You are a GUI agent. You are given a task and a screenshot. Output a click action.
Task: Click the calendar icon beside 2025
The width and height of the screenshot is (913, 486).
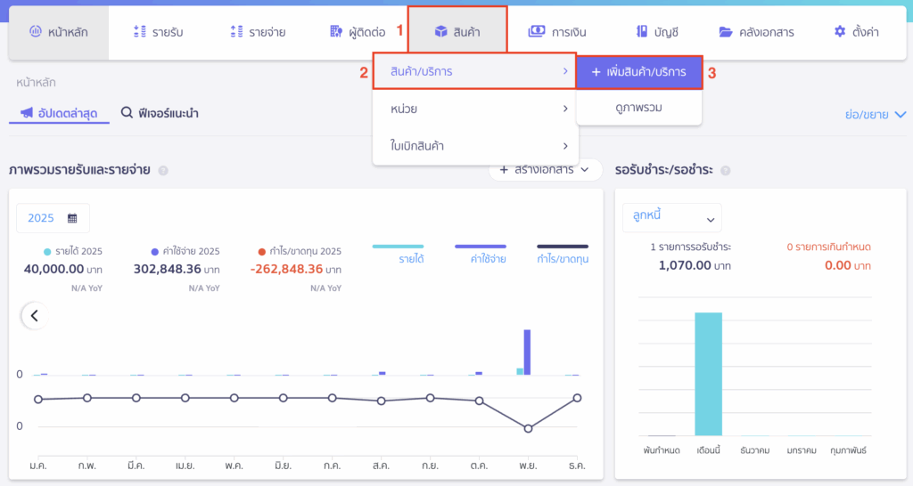(x=72, y=218)
